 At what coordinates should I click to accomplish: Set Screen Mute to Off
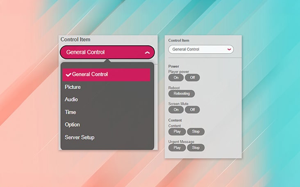(192, 110)
